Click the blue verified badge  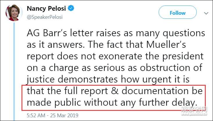(71, 9)
